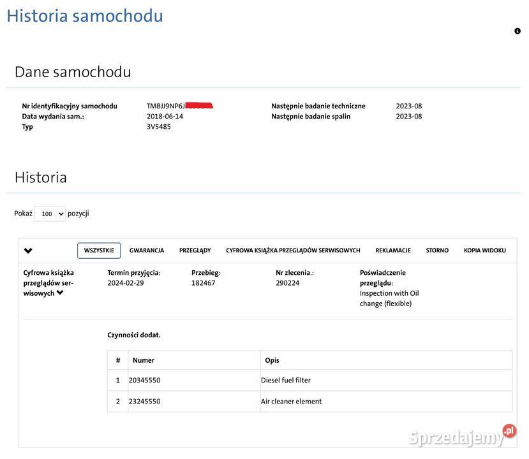This screenshot has height=459, width=529.
Task: Collapse the Cyfrowa książka przeglądów serwisowych entry chevron
Action: tap(59, 291)
